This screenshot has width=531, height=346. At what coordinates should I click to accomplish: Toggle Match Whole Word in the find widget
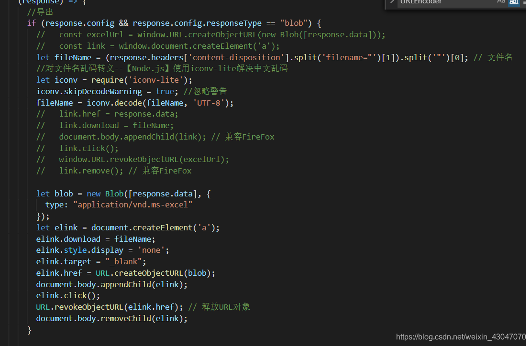pos(514,2)
